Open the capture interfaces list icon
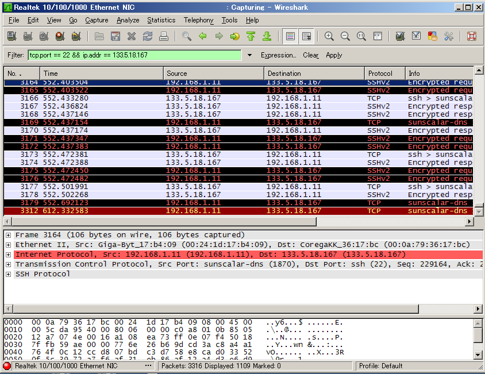Screen dimensions: 485x374 coord(11,36)
